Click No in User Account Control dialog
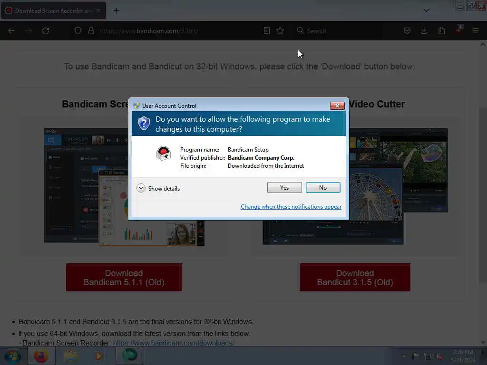Viewport: 487px width, 365px height. click(323, 187)
